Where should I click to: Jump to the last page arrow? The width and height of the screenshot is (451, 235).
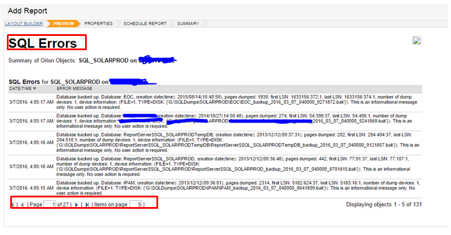[x=87, y=205]
